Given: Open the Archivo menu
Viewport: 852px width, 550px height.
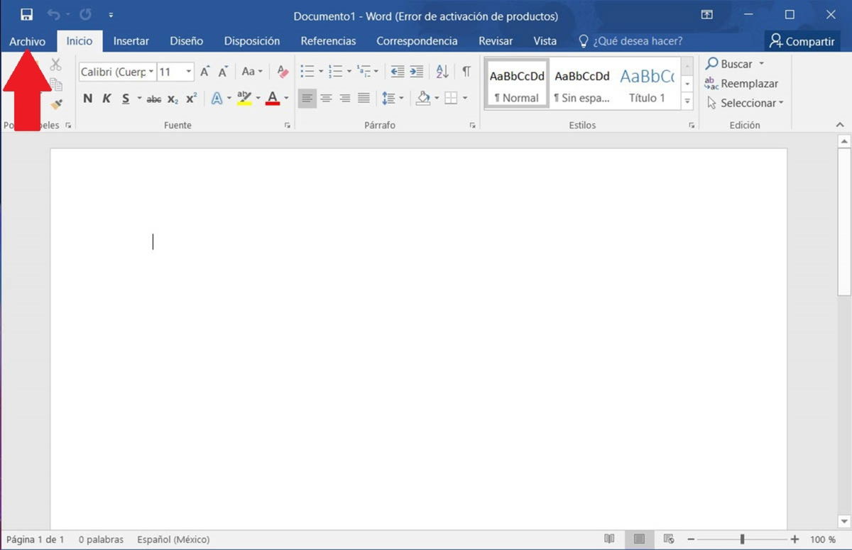Looking at the screenshot, I should [27, 40].
